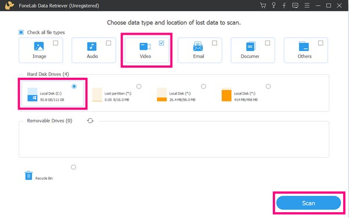This screenshot has width=349, height=218.
Task: Click the 'Removable Drives (0)' heading
Action: [49, 121]
